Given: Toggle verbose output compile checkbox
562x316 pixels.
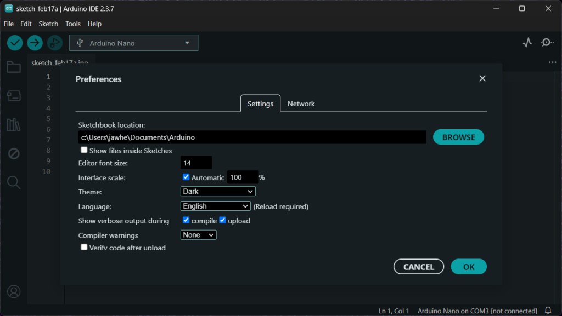Looking at the screenshot, I should coord(186,220).
